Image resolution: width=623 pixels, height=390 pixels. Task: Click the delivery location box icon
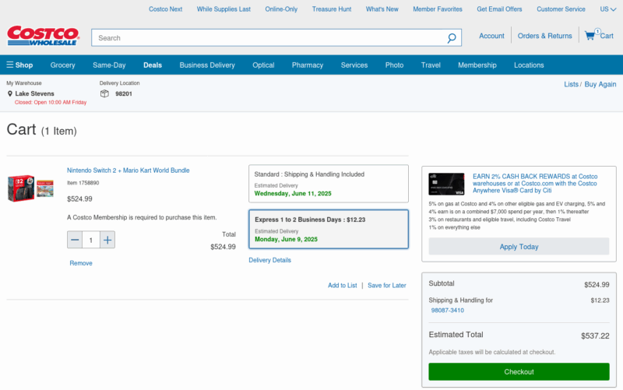coord(104,93)
